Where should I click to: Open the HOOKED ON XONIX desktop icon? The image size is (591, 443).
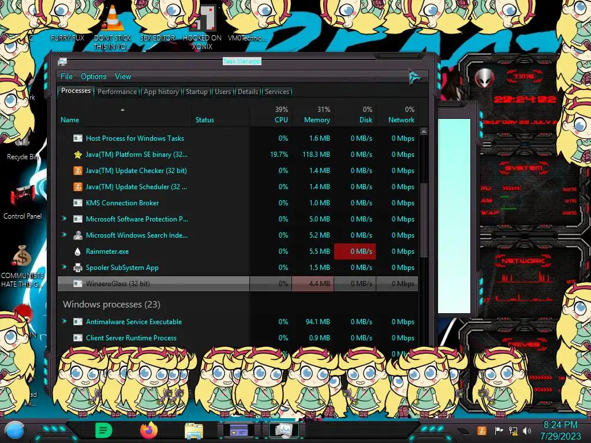pos(202,28)
